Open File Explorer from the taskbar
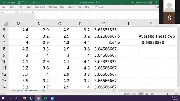This screenshot has width=180, height=101. [24, 98]
